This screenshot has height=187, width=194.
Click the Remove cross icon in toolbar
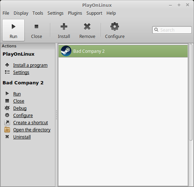87,27
